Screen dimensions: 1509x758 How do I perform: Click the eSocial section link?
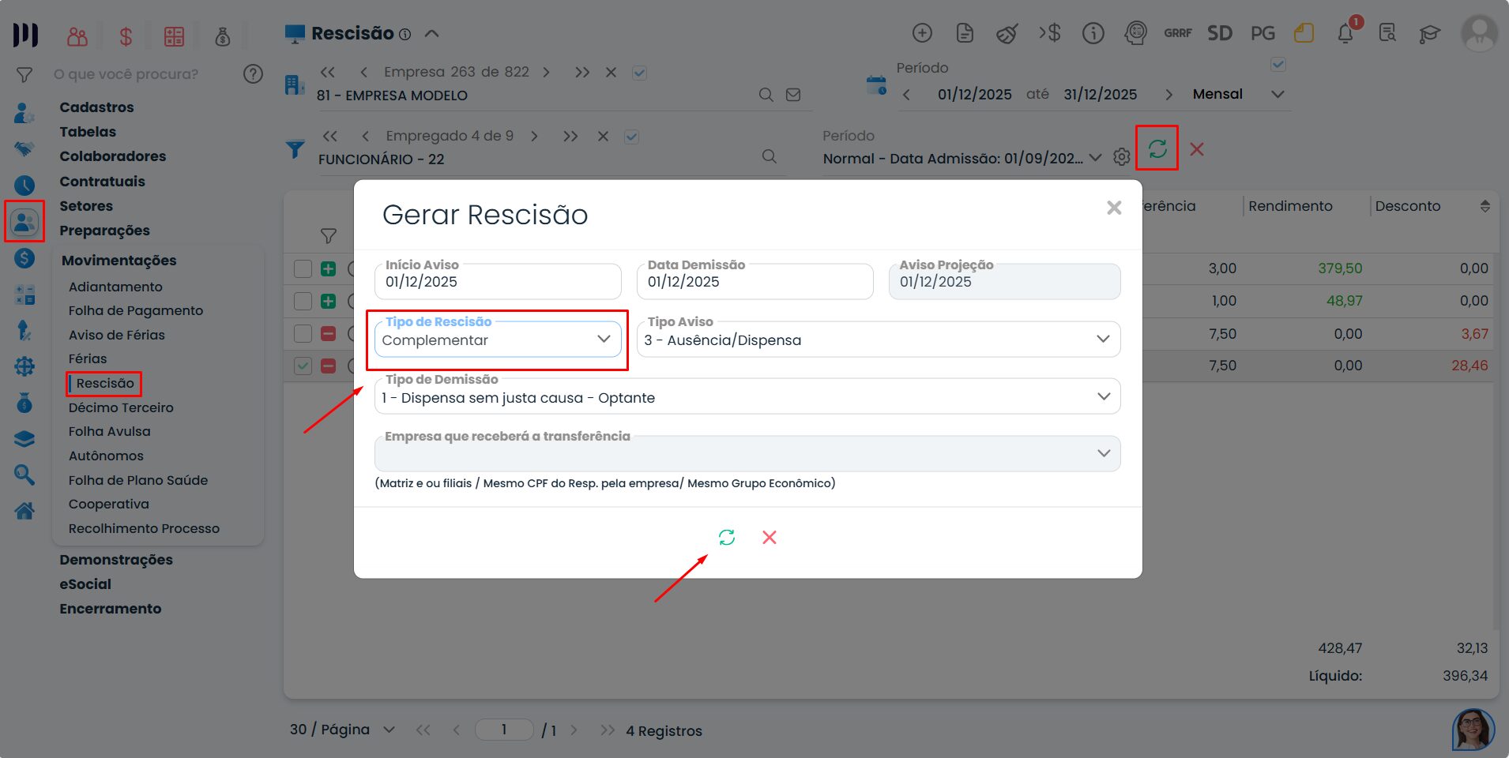click(x=85, y=584)
